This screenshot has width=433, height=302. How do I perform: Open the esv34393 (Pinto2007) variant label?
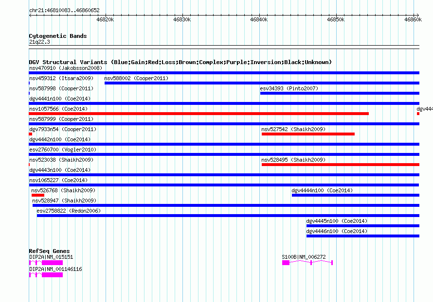click(x=289, y=88)
